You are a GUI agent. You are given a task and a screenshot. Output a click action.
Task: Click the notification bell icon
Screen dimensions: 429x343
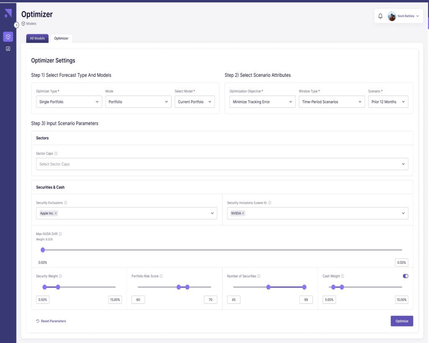380,16
